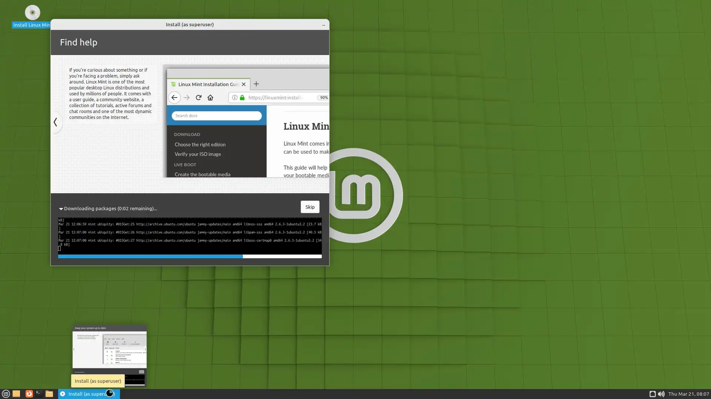This screenshot has width=711, height=399.
Task: Open the network tray icon
Action: pos(652,394)
